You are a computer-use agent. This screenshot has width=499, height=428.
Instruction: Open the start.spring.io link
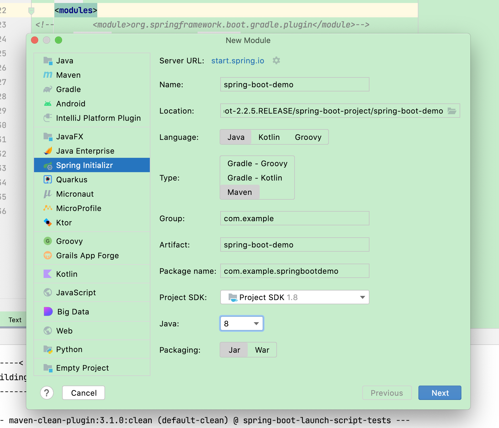point(237,61)
